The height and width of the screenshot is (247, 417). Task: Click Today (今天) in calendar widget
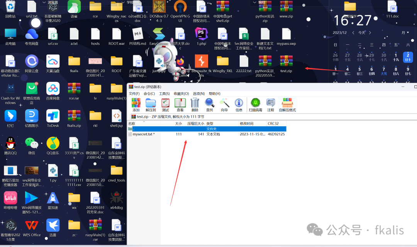click(x=361, y=33)
